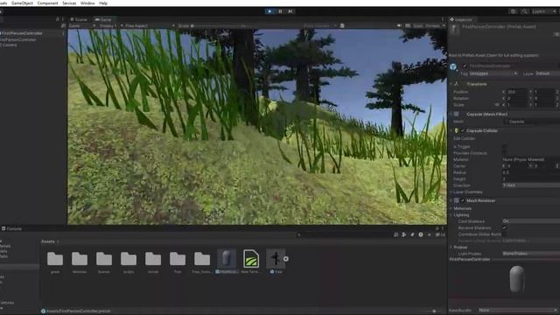Click the Pause button in the toolbar
The width and height of the screenshot is (560, 315).
tap(280, 11)
